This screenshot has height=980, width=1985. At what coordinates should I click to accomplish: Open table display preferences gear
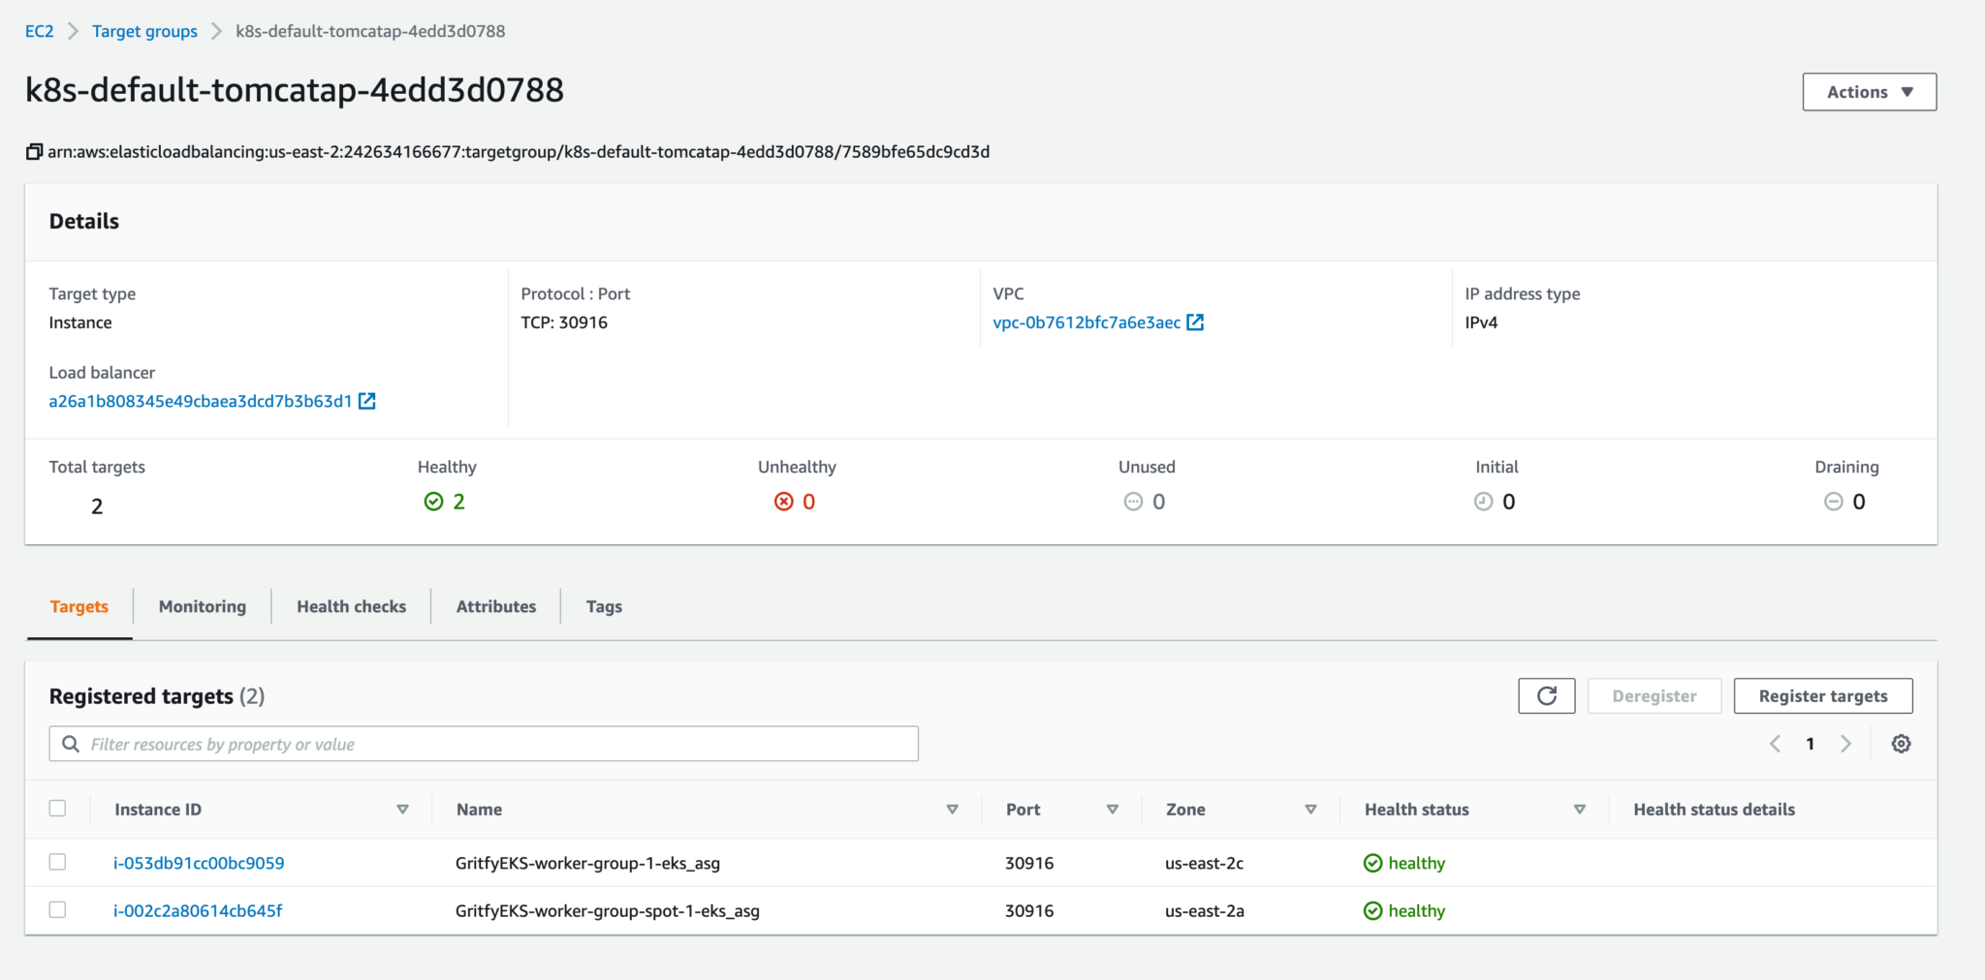click(x=1900, y=744)
